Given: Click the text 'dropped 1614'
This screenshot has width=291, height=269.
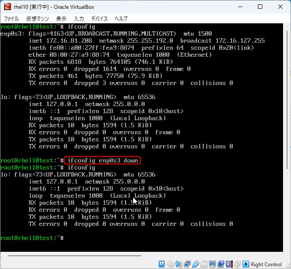Looking at the screenshot, I should click(x=95, y=69).
